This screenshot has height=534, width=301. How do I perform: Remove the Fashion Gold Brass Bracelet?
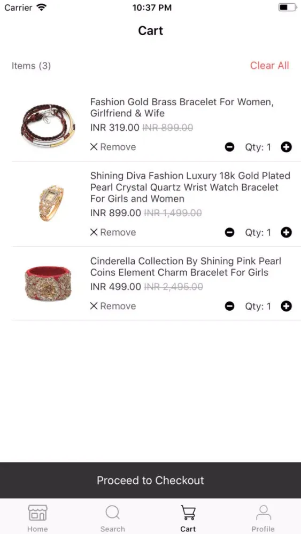pos(113,147)
